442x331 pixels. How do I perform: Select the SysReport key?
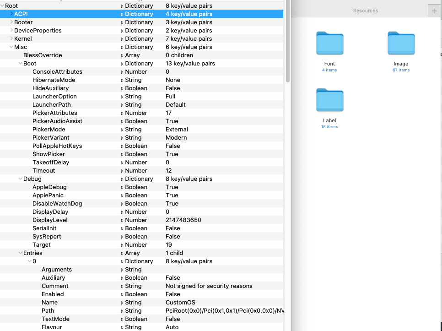[x=47, y=236]
